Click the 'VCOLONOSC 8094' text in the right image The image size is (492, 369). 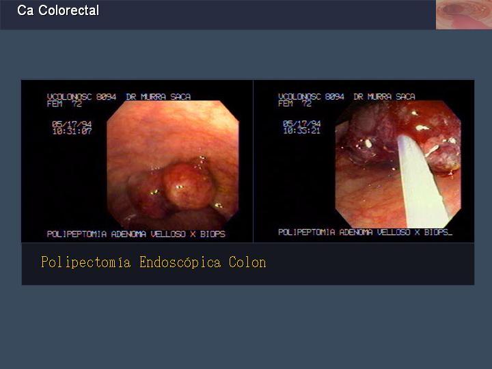[311, 96]
